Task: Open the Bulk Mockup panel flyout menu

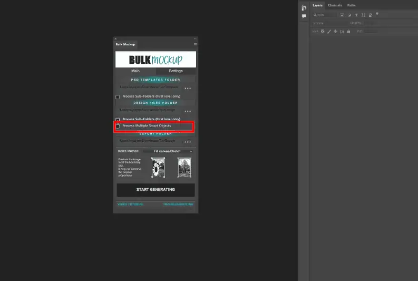Action: tap(195, 44)
